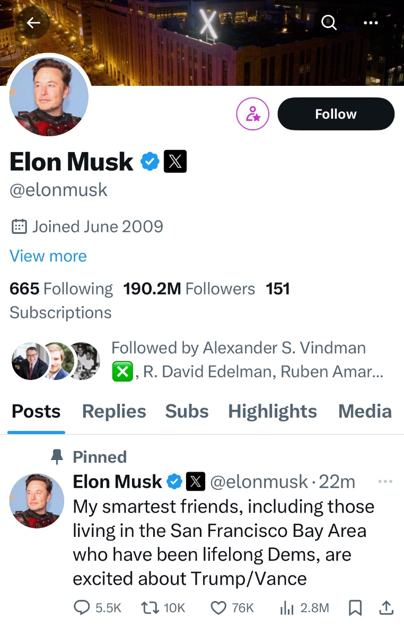The height and width of the screenshot is (636, 404).
Task: Tap the share icon on pinned post
Action: pyautogui.click(x=387, y=608)
